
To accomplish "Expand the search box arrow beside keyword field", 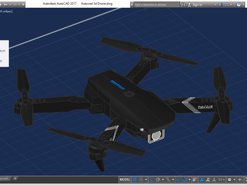I will tap(132, 5).
